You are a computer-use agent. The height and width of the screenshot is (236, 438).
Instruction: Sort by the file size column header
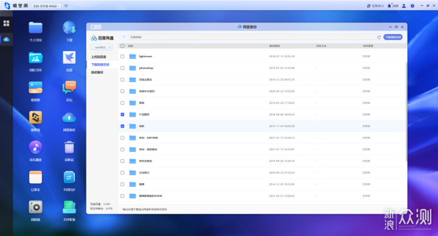point(321,46)
